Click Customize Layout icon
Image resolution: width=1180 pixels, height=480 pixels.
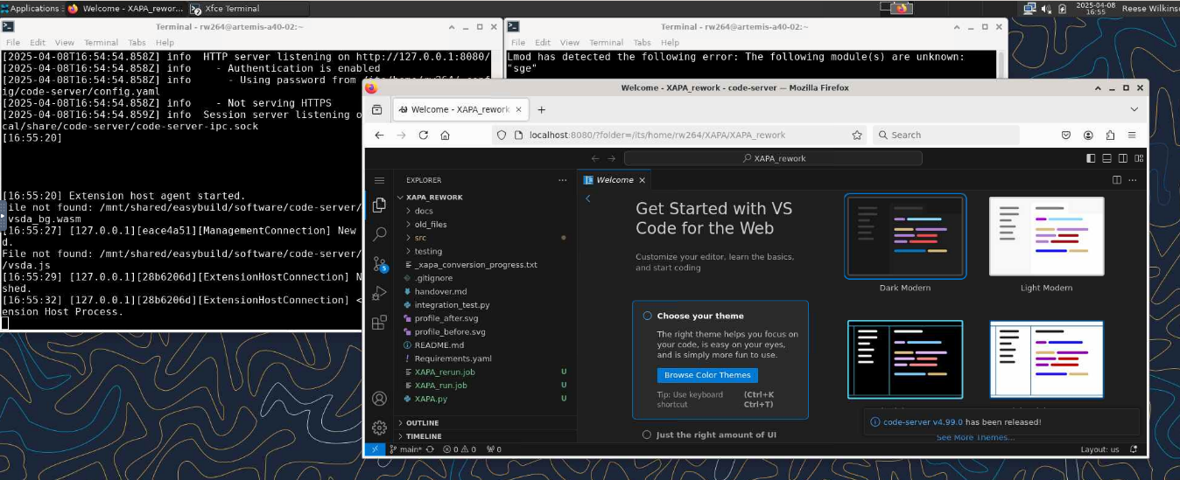[1138, 158]
